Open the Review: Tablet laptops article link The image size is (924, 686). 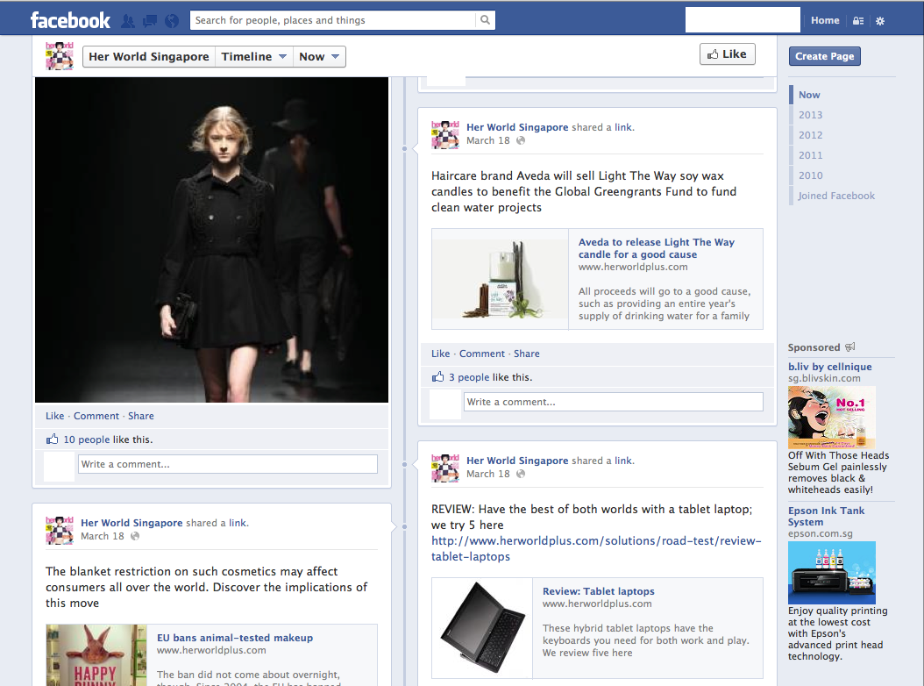pos(598,591)
